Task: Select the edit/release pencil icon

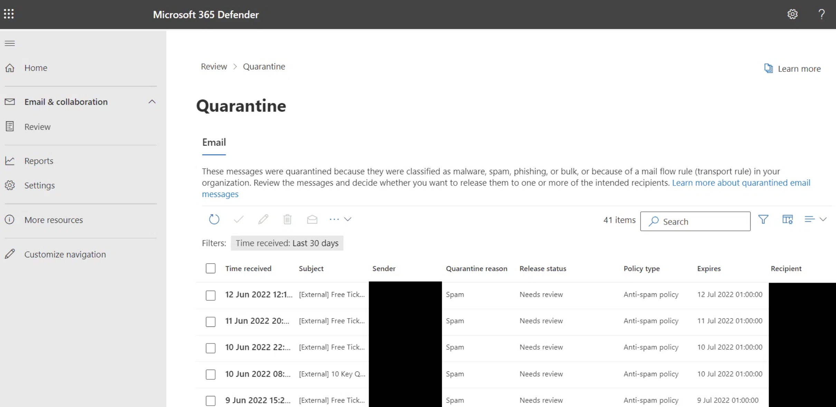Action: pyautogui.click(x=263, y=219)
